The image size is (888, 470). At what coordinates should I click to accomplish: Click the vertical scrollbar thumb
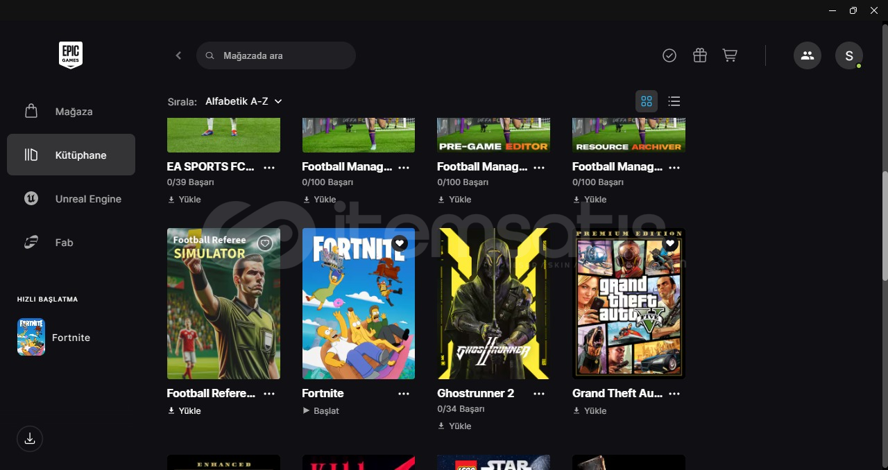(885, 225)
